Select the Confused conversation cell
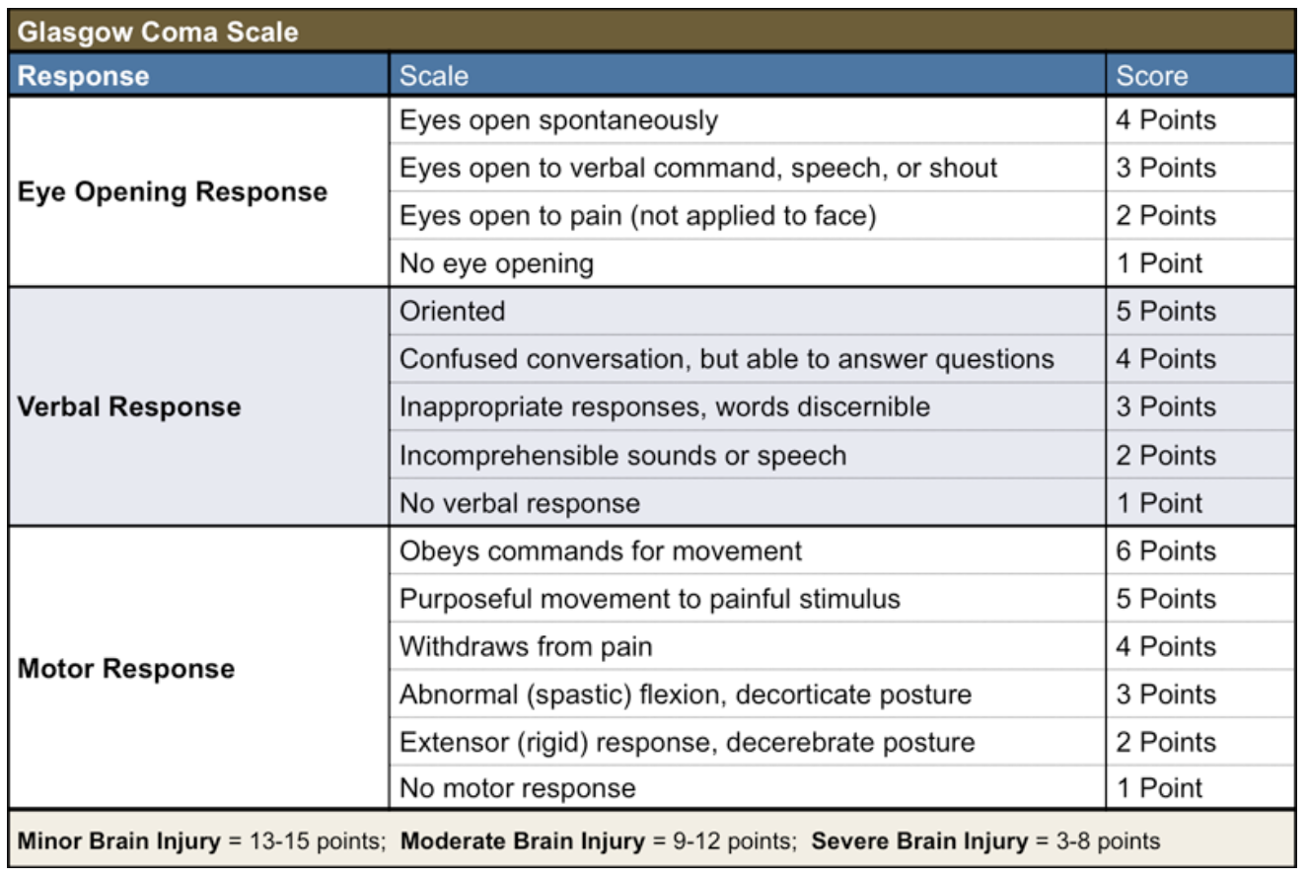Viewport: 1308px width, 878px height. (748, 359)
